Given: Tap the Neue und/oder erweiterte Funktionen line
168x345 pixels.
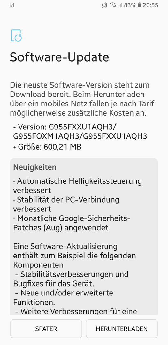Looking at the screenshot, I should click(x=63, y=297).
